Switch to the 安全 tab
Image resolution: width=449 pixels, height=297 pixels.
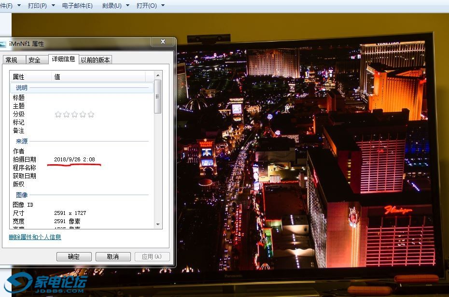35,60
